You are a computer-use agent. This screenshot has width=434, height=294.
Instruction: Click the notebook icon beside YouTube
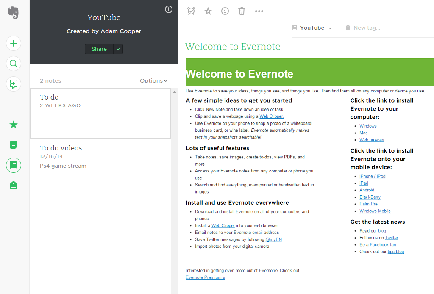coord(295,28)
